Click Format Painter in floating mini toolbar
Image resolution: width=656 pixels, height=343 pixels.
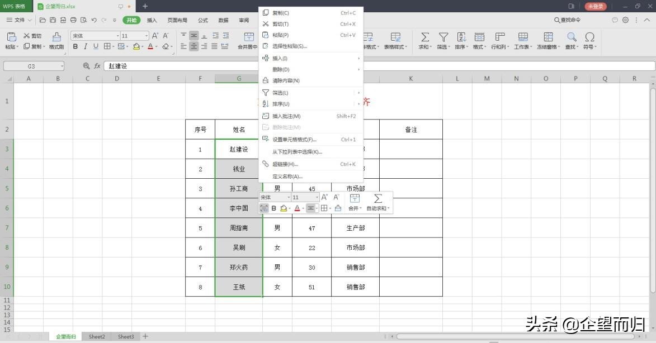338,208
